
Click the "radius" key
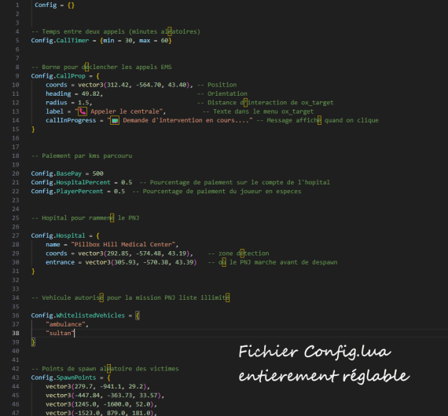tap(57, 103)
